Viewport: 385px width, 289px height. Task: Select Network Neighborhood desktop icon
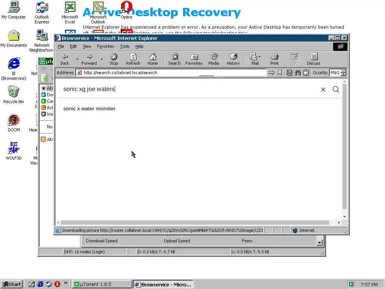pyautogui.click(x=42, y=41)
